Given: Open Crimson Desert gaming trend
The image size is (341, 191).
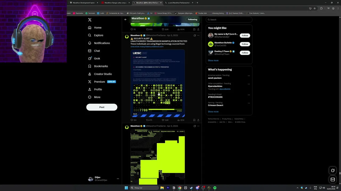Looking at the screenshot, I should [216, 105].
